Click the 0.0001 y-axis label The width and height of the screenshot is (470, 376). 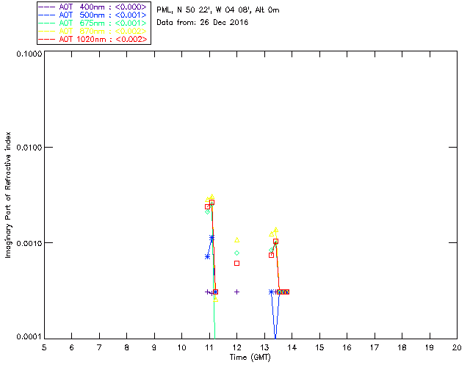(29, 337)
